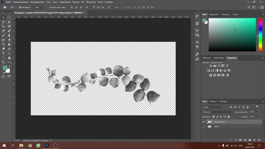265x149 pixels.
Task: Click the vertical hue slider
Action: click(x=260, y=35)
